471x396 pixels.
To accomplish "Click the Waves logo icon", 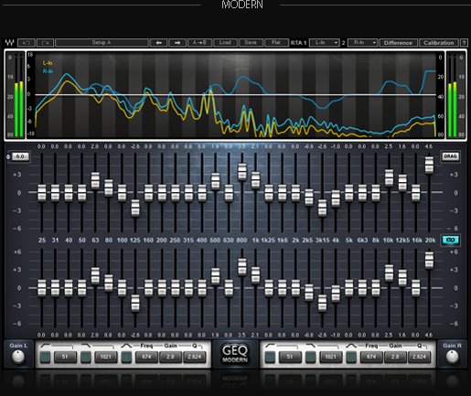I will pos(9,42).
